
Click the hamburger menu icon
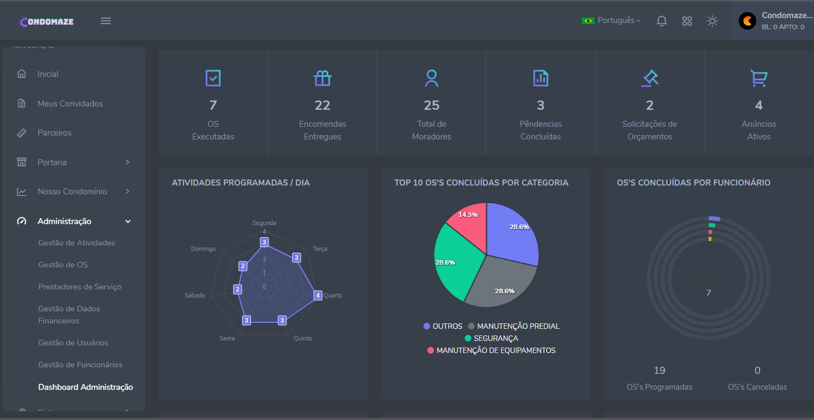(106, 21)
